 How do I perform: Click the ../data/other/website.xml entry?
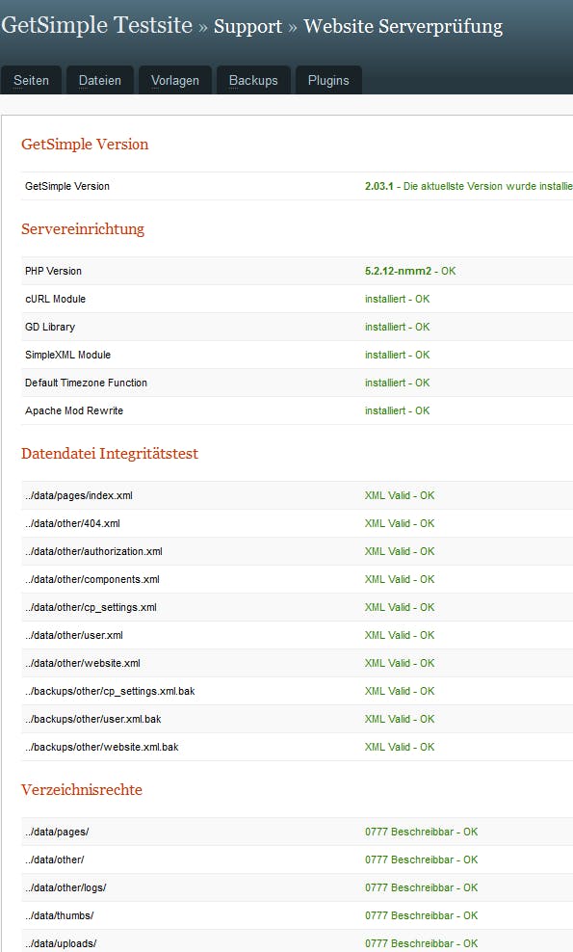(x=83, y=664)
